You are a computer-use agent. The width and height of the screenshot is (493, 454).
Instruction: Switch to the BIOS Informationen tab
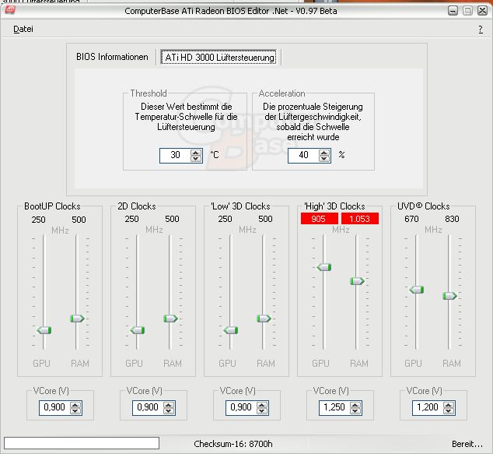[x=112, y=57]
